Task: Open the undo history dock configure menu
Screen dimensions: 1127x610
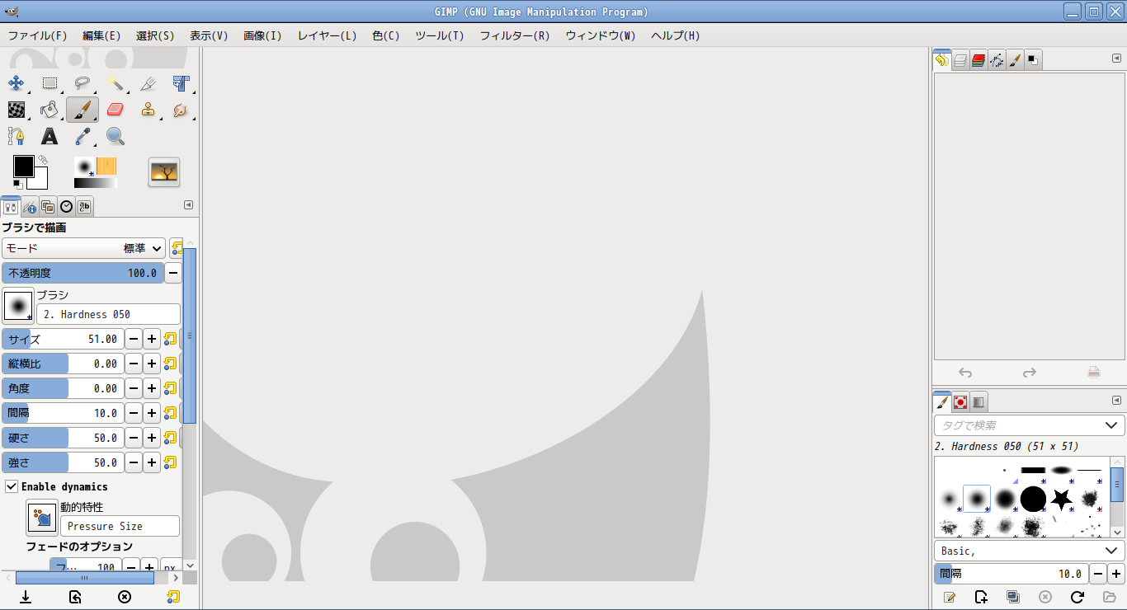Action: click(1116, 59)
